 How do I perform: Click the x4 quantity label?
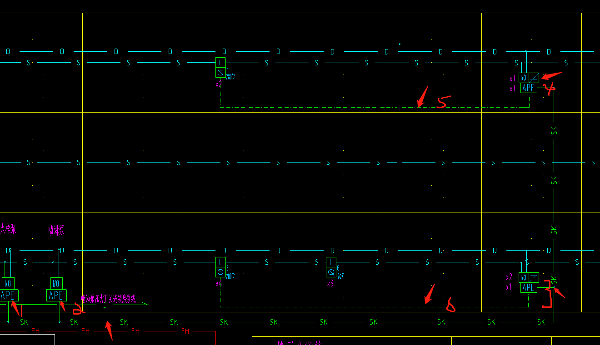219,284
